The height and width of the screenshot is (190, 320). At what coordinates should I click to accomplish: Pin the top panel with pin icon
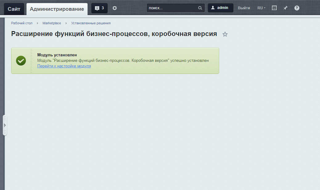[285, 8]
